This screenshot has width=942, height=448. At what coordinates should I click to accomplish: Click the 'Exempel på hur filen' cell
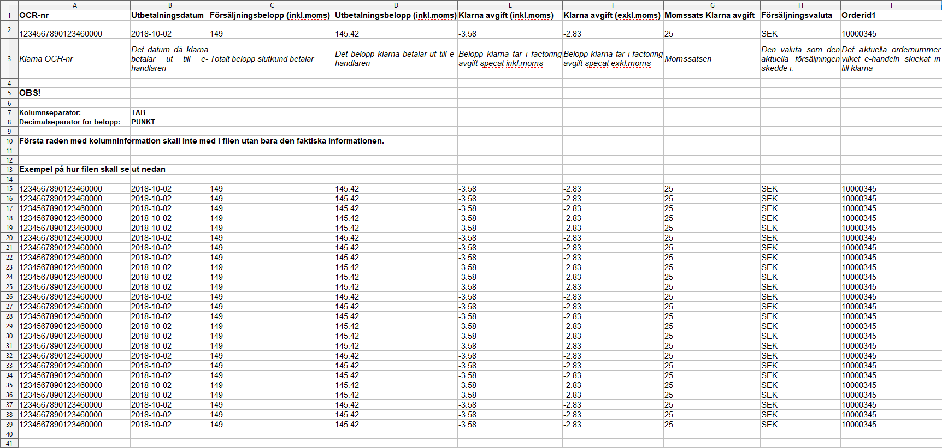(74, 169)
